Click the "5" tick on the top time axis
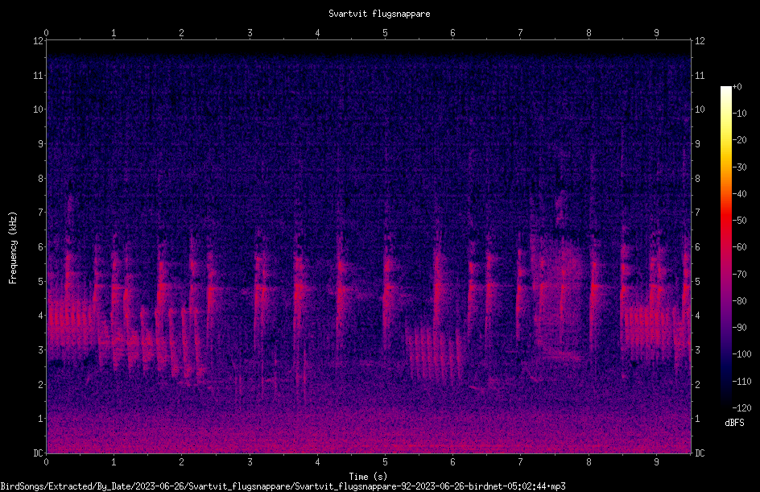Viewport: 760px width, 492px height. click(x=386, y=33)
